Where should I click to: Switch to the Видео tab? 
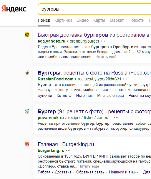pyautogui.click(x=82, y=20)
